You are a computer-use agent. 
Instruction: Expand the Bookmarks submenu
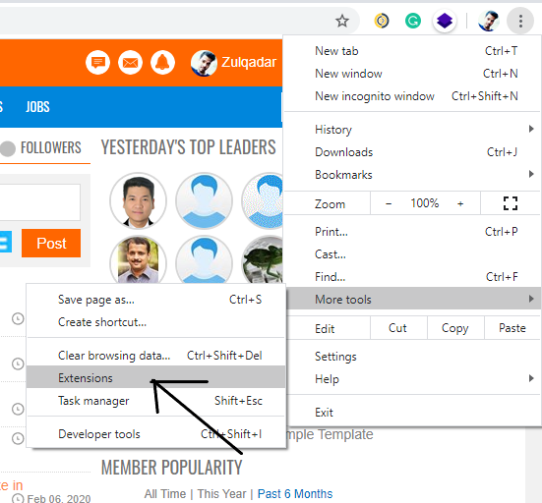pos(412,175)
